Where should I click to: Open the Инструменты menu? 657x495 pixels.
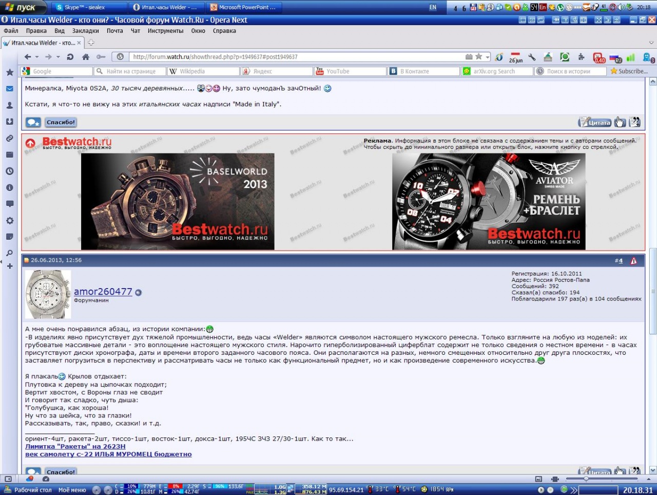click(x=165, y=31)
